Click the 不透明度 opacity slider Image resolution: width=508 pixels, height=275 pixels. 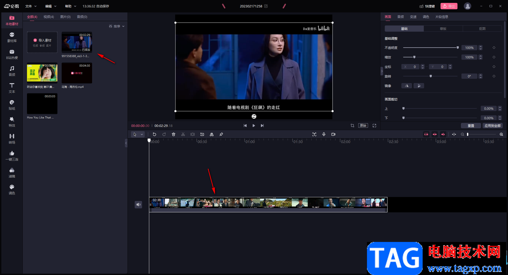pyautogui.click(x=430, y=48)
